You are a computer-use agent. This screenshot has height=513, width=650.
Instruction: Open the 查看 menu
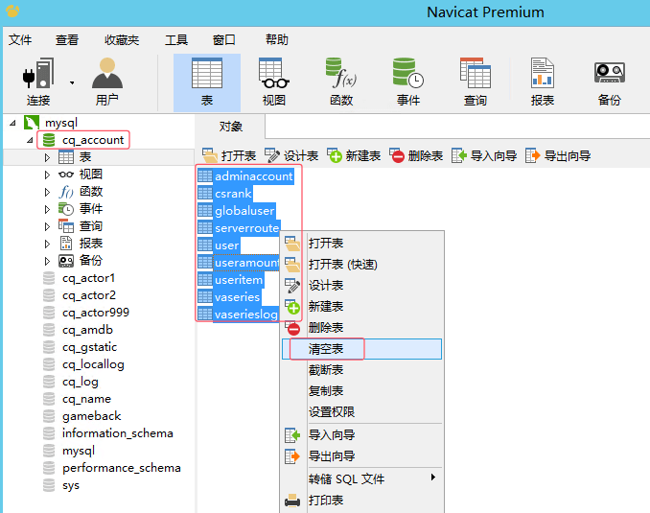(67, 40)
